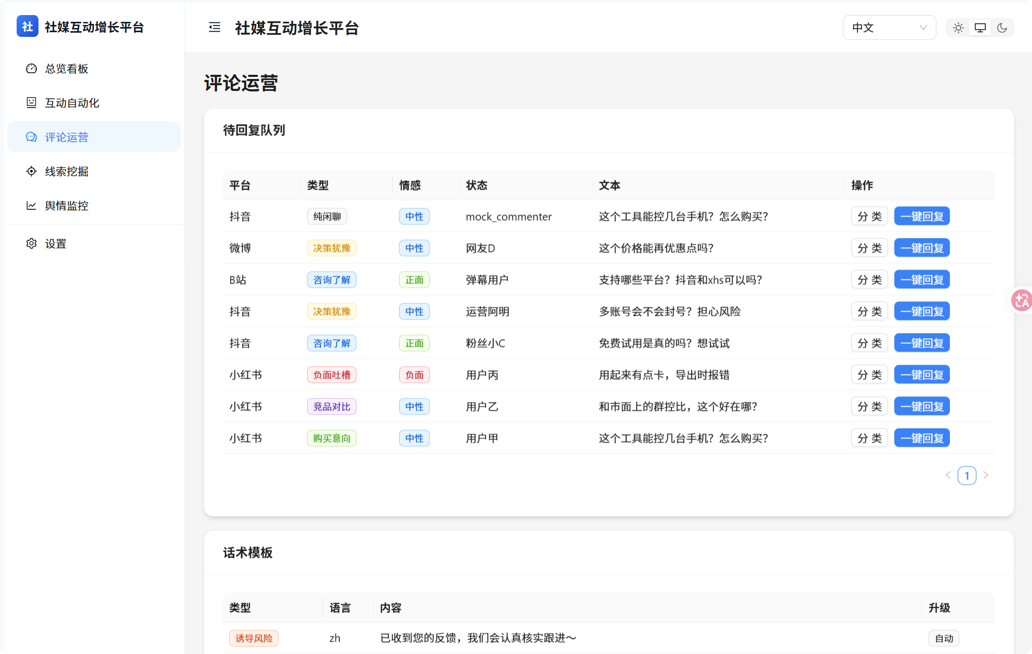Click the 负面吐槽 type tag
The height and width of the screenshot is (654, 1032).
[332, 375]
